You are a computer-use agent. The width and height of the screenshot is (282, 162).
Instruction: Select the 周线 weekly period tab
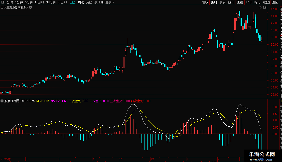coord(81,2)
